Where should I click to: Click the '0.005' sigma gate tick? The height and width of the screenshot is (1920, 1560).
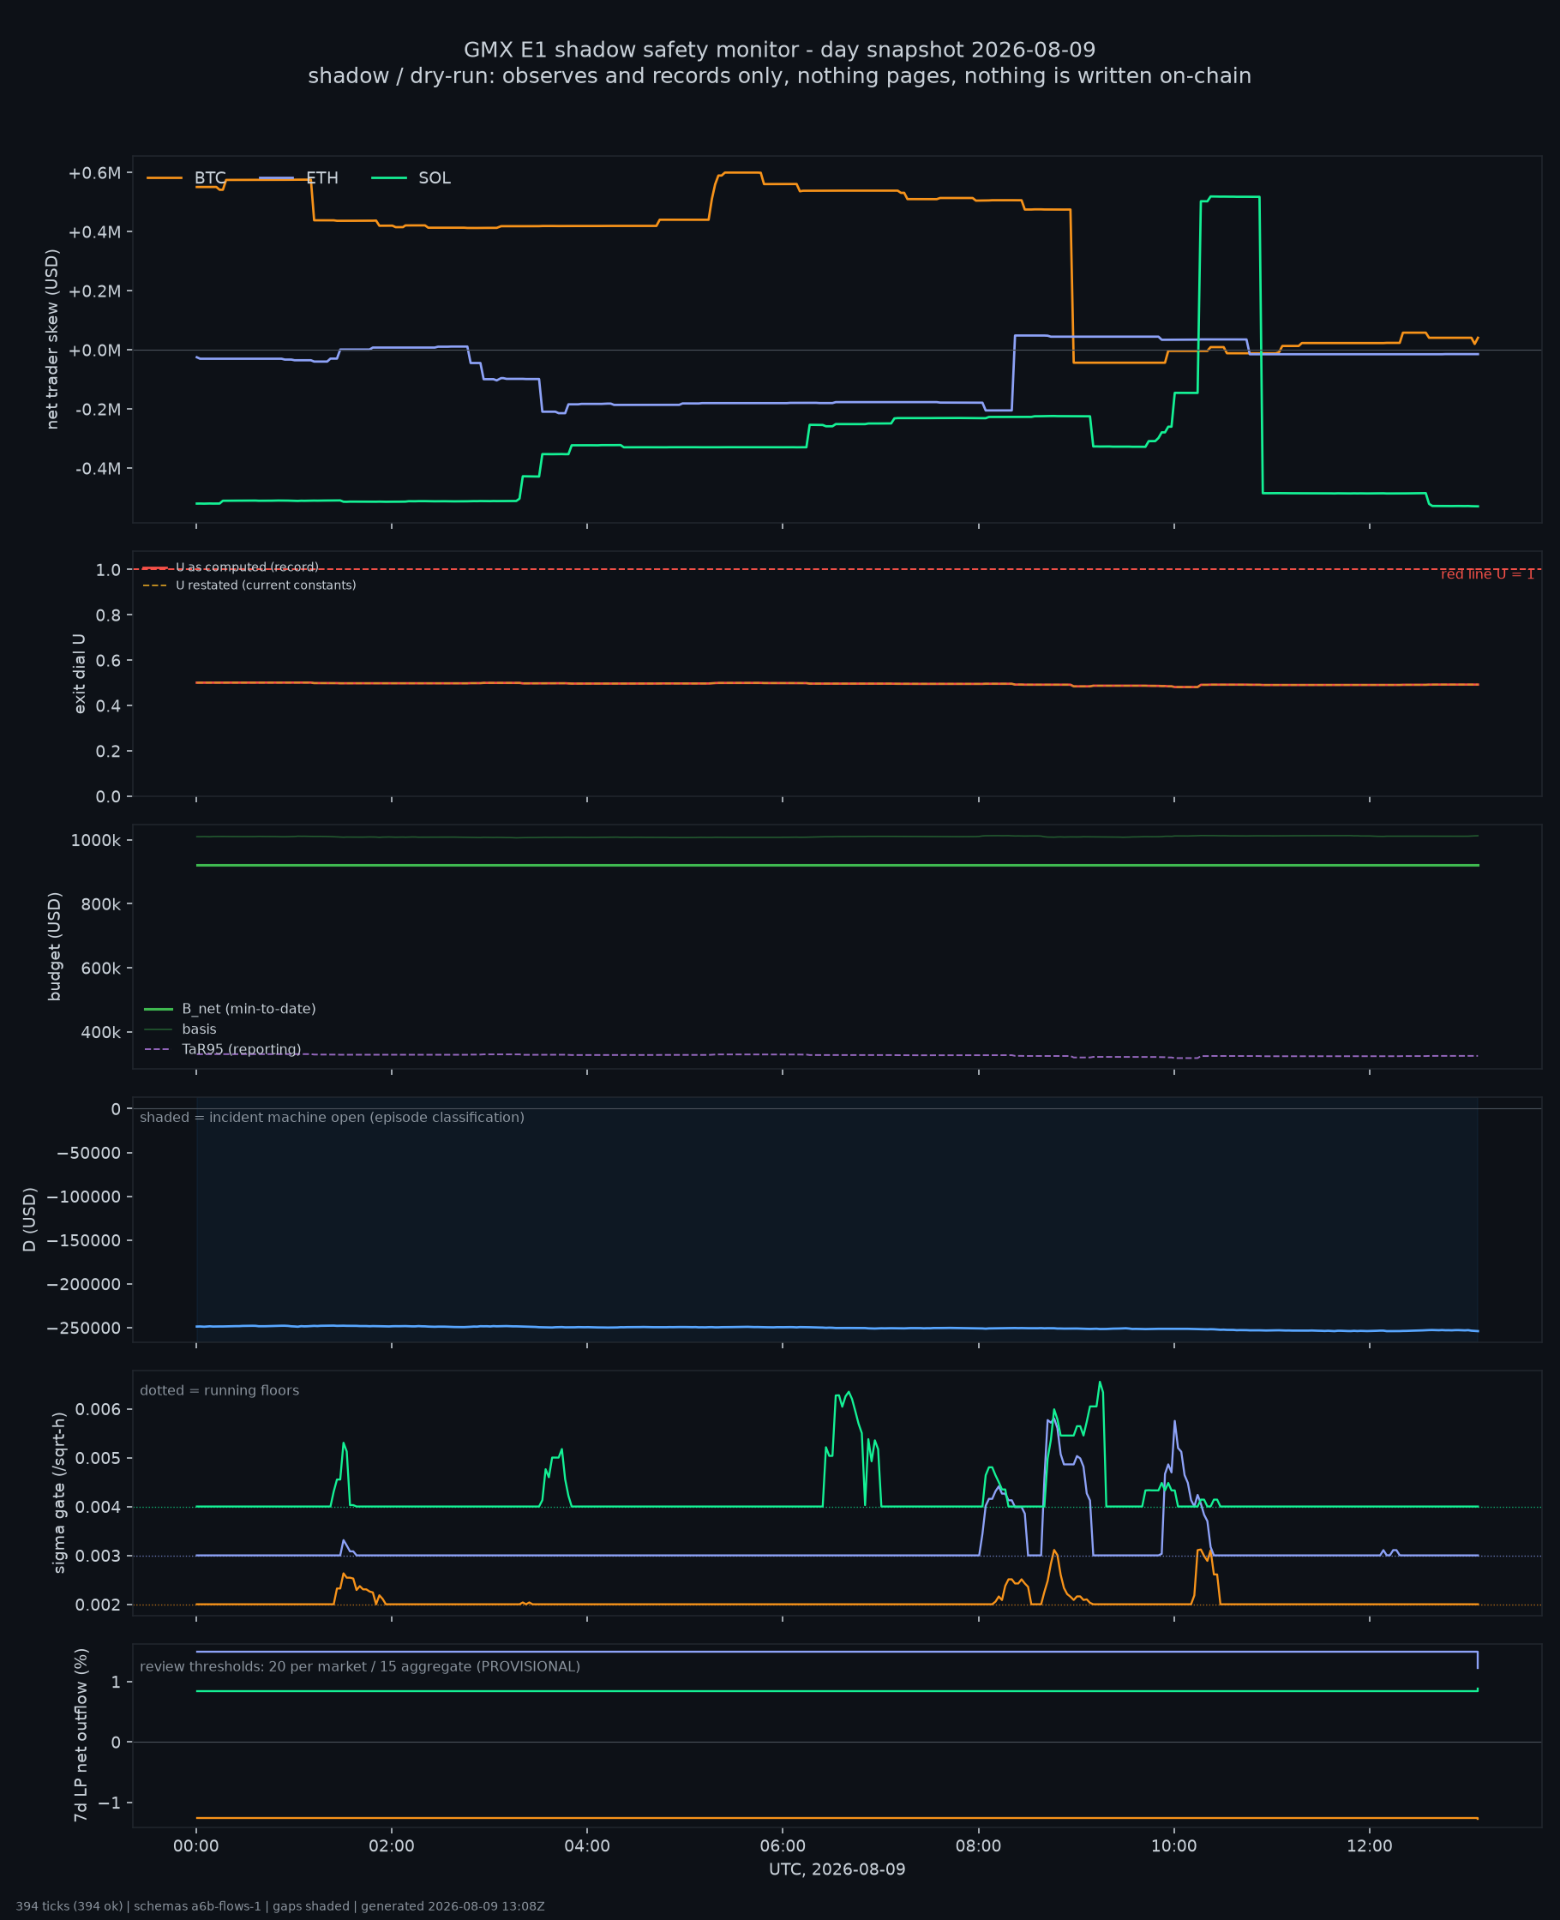coord(98,1458)
